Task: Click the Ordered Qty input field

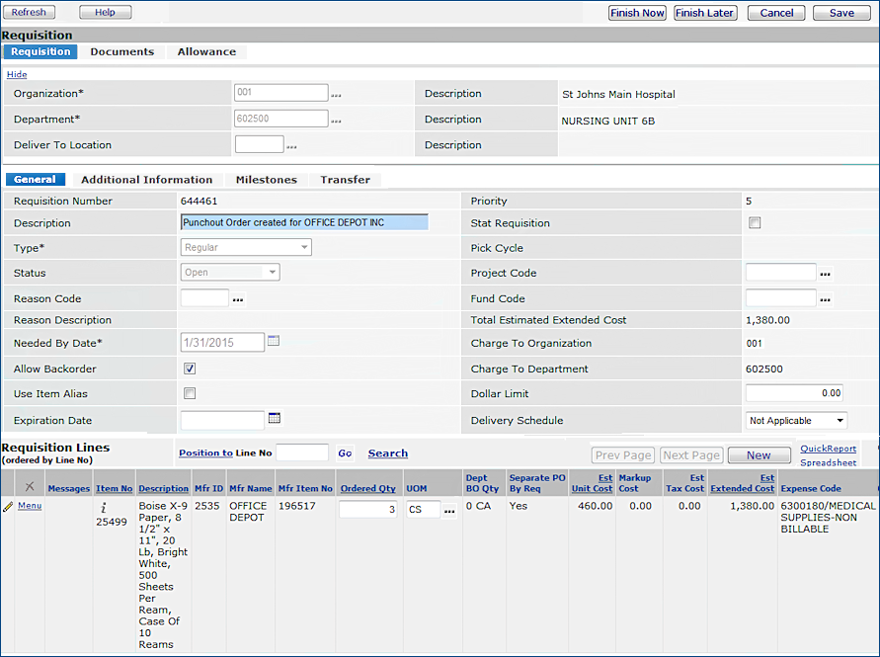Action: pos(367,509)
